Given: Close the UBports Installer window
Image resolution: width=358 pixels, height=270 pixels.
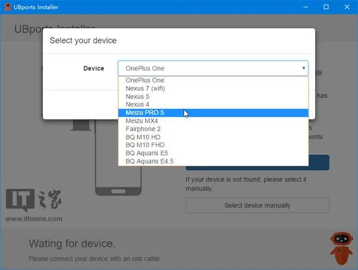Looking at the screenshot, I should coord(347,7).
